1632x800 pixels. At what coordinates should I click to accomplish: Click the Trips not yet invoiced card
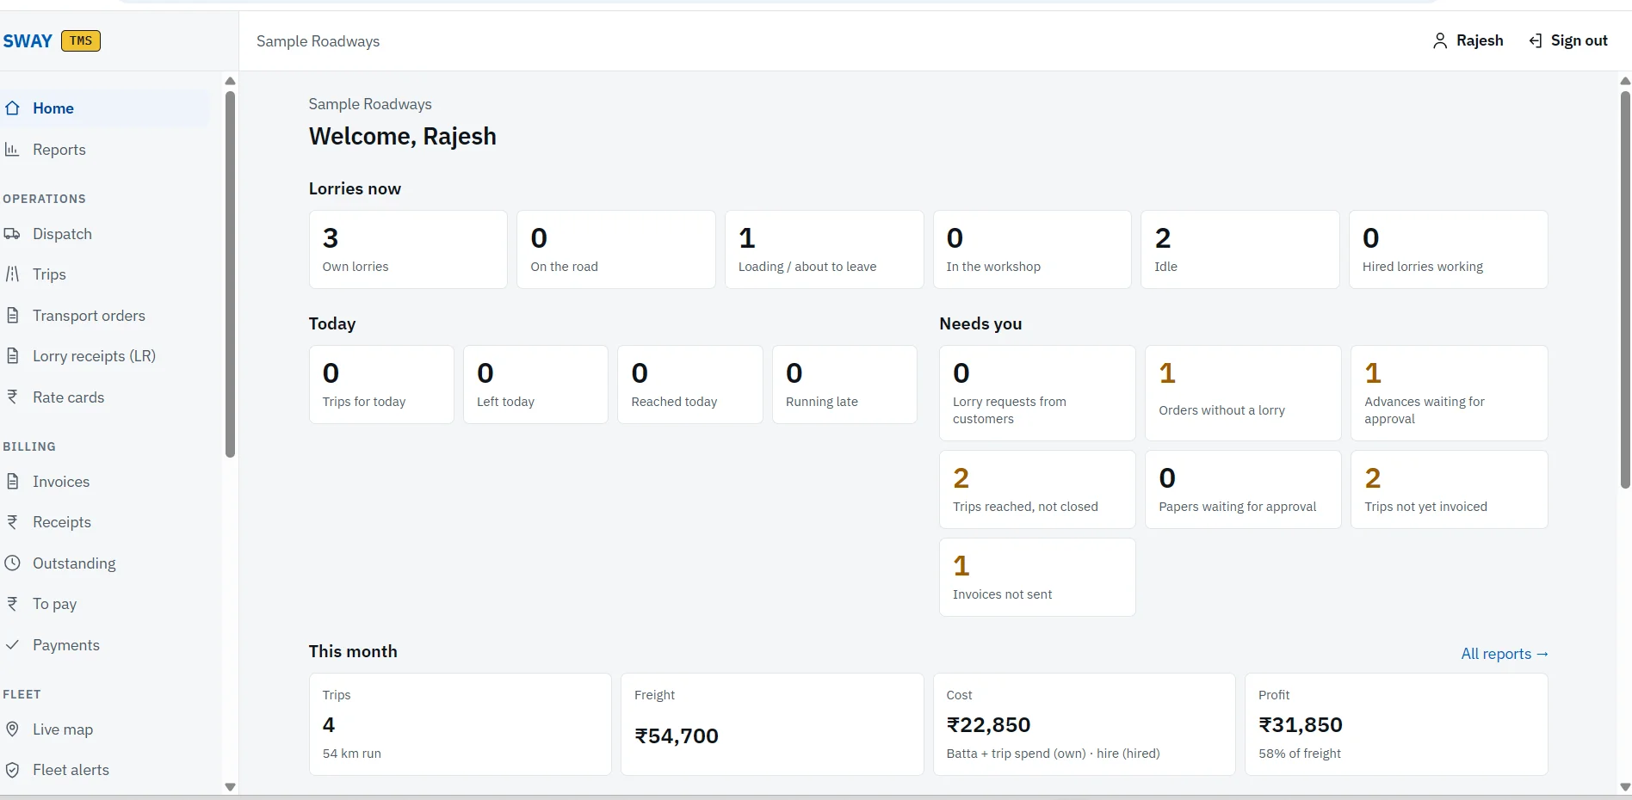pyautogui.click(x=1450, y=489)
